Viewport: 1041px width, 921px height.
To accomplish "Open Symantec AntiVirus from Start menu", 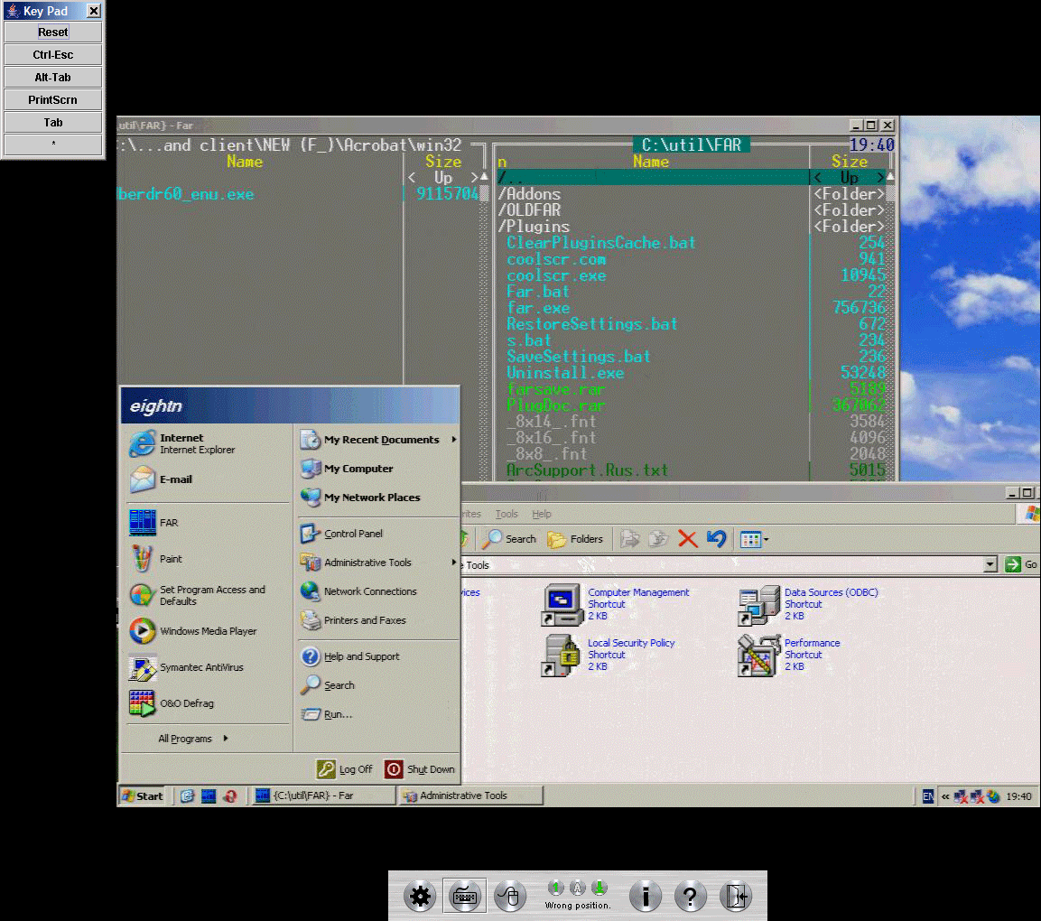I will 200,668.
